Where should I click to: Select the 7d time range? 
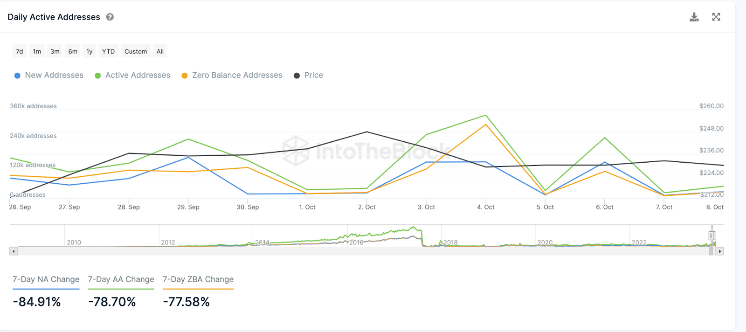[x=20, y=51]
